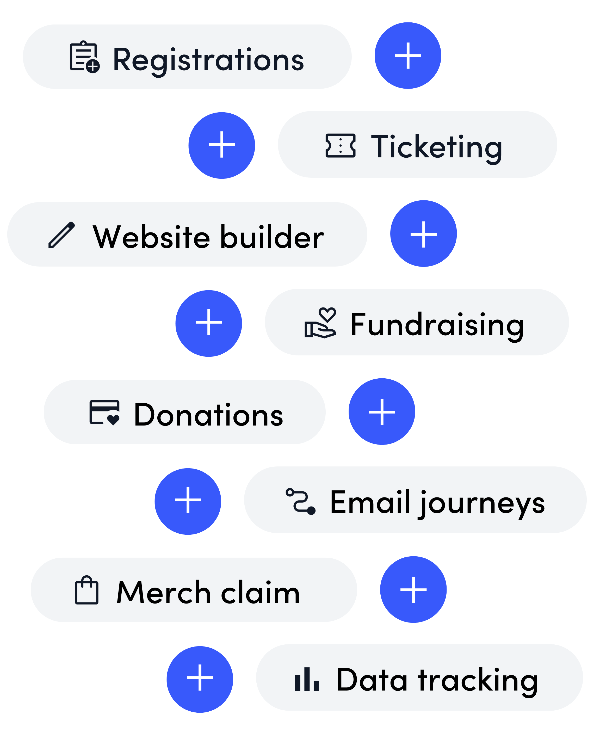
Task: Add Ticketing using the blue plus button
Action: pos(221,145)
